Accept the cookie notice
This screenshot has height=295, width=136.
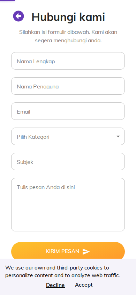pos(84,285)
